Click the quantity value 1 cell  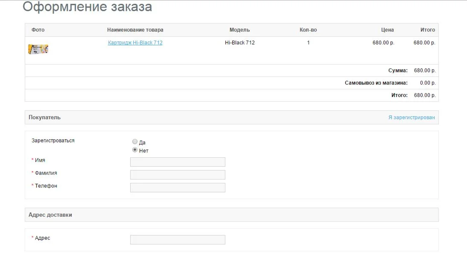pyautogui.click(x=308, y=43)
